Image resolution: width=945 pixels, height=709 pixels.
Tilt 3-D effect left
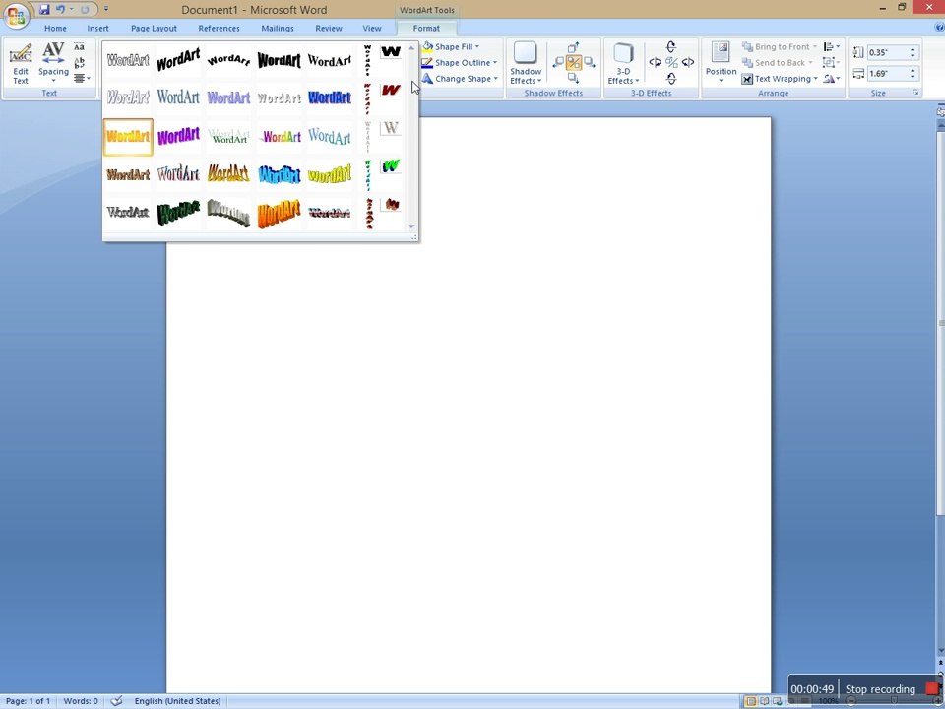pos(656,62)
